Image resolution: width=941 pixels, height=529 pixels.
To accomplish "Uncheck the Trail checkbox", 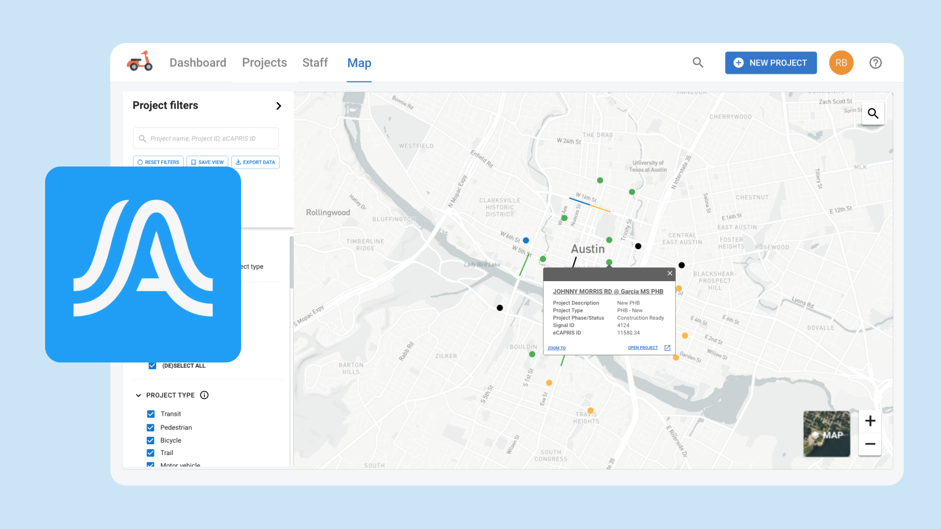I will coord(150,453).
